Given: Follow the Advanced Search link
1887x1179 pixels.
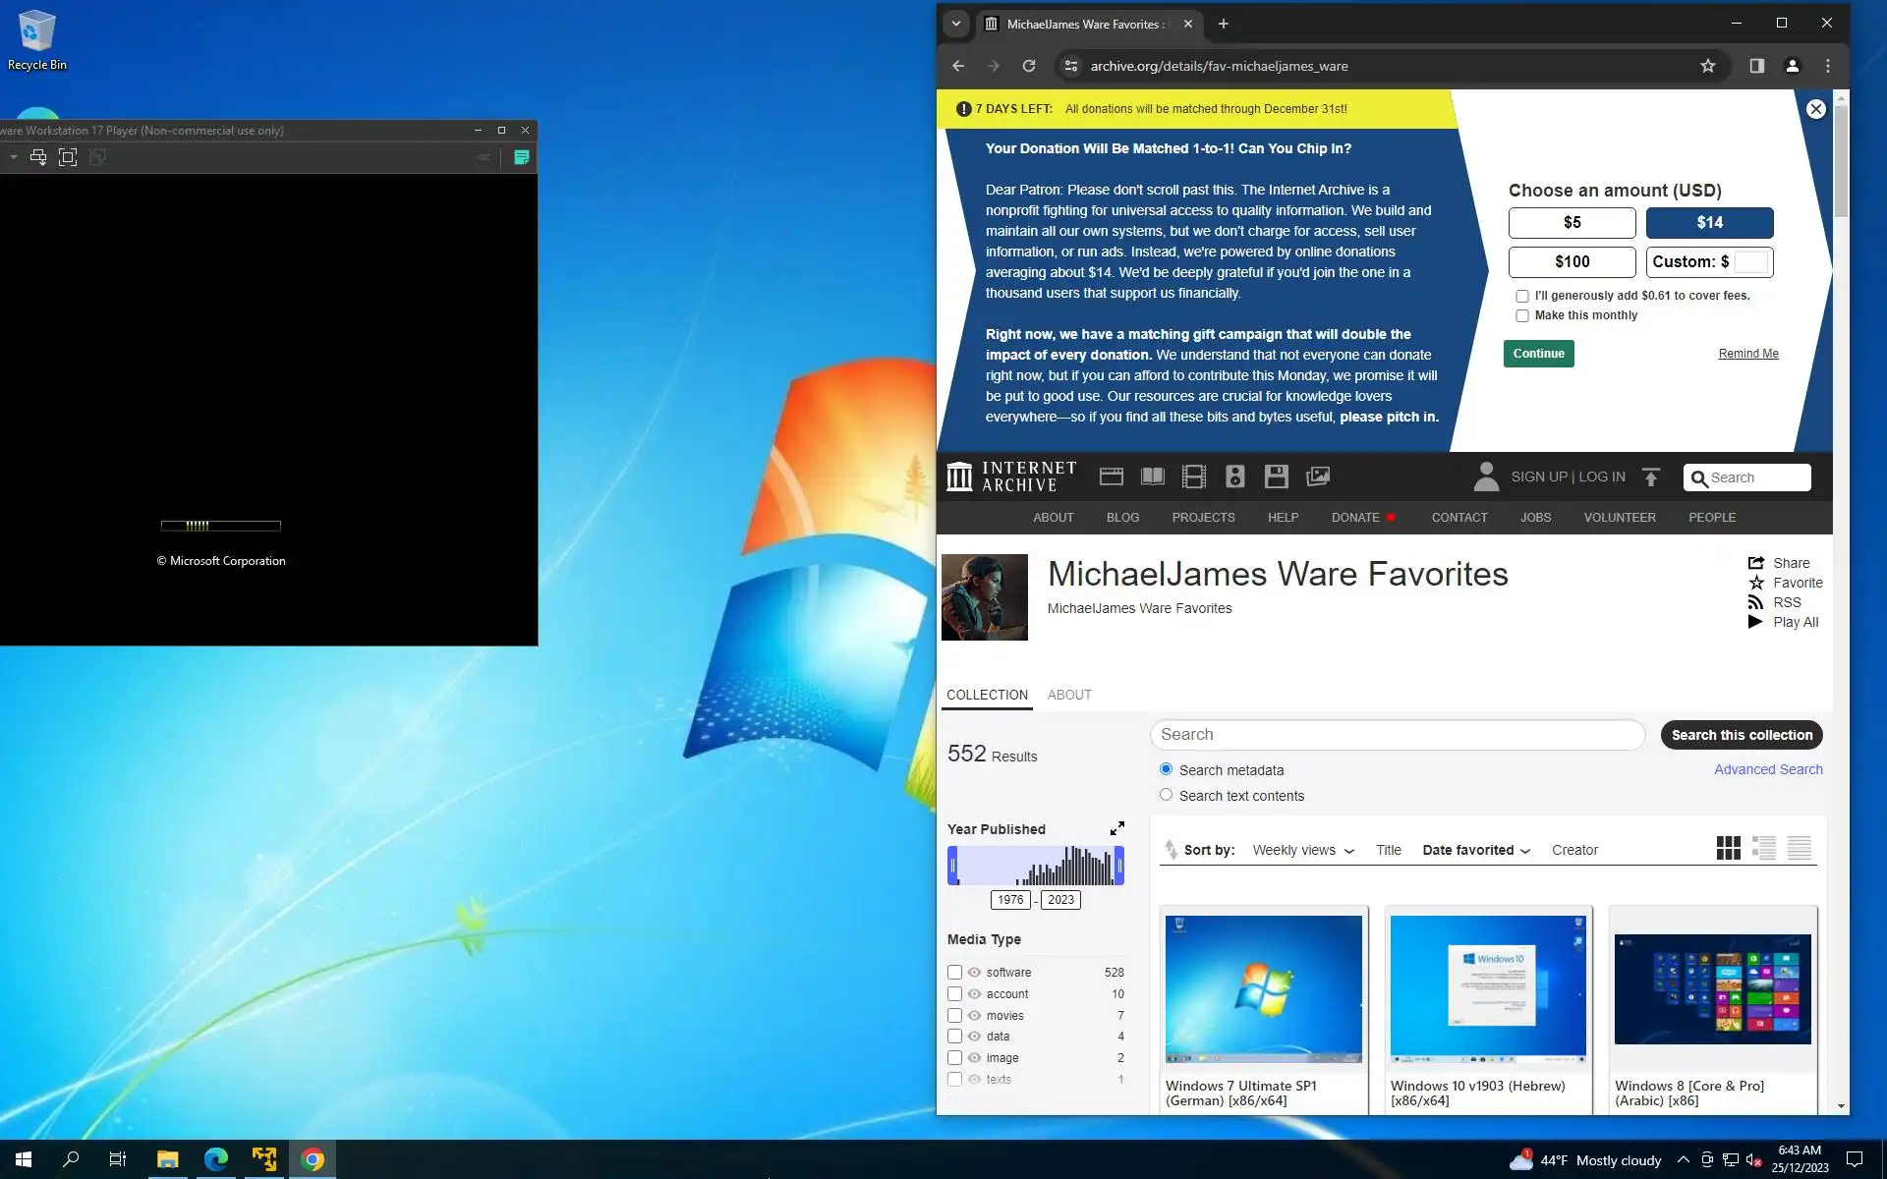Looking at the screenshot, I should pos(1767,769).
